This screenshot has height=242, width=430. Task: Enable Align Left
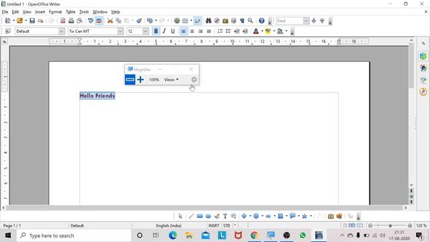(183, 32)
